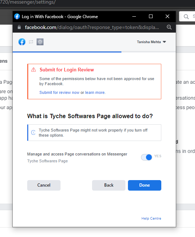Click the Done button
This screenshot has height=237, width=195.
pos(145,185)
